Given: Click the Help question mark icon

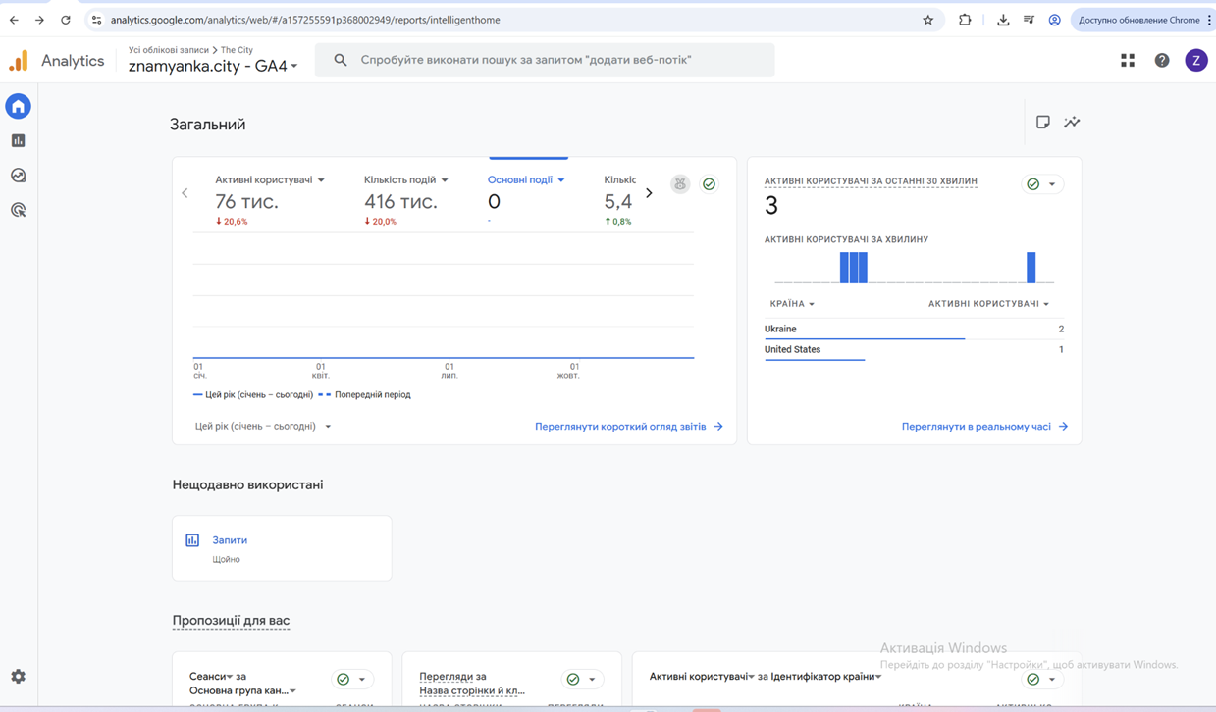Looking at the screenshot, I should [1162, 61].
